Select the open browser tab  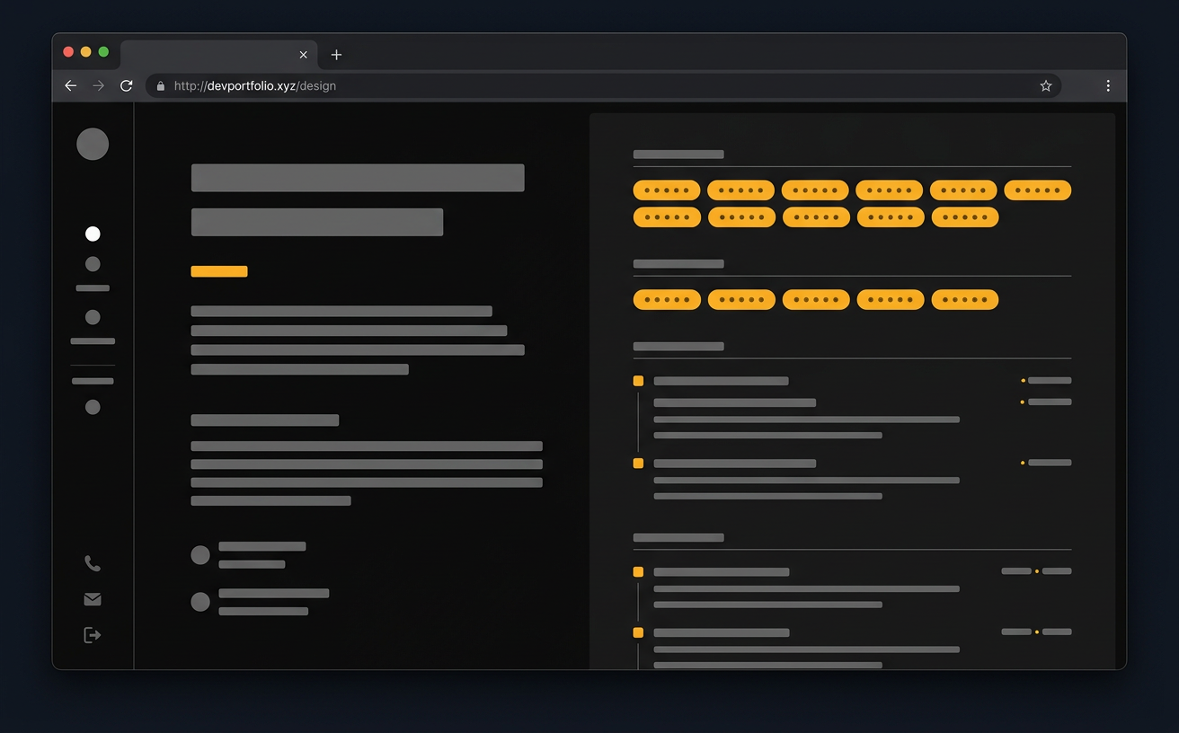[x=218, y=55]
